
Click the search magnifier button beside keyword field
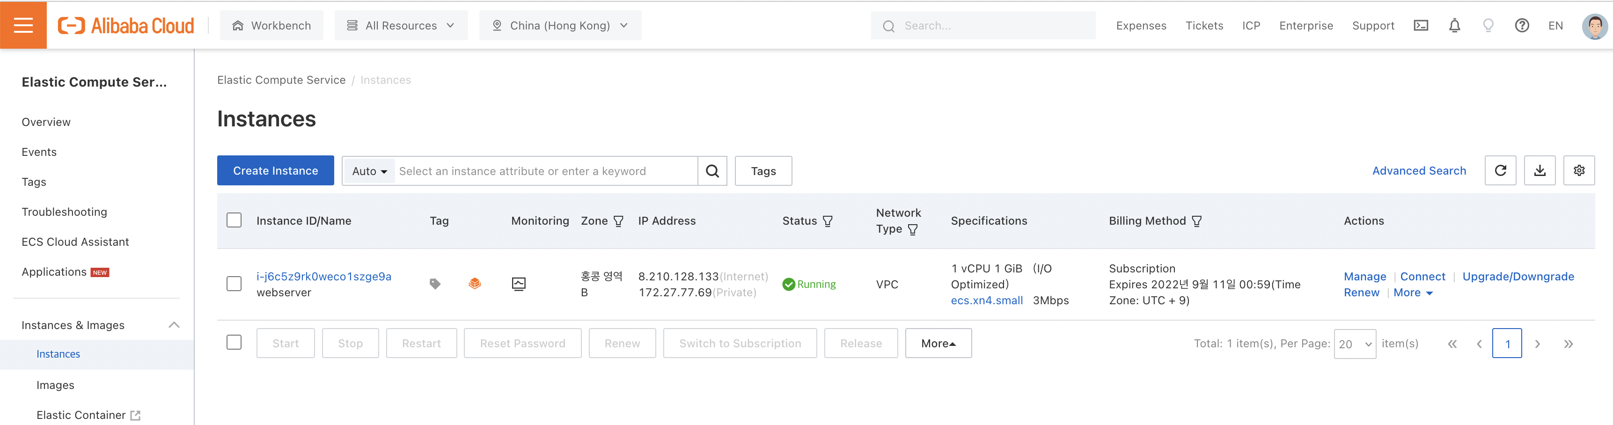[x=712, y=171]
